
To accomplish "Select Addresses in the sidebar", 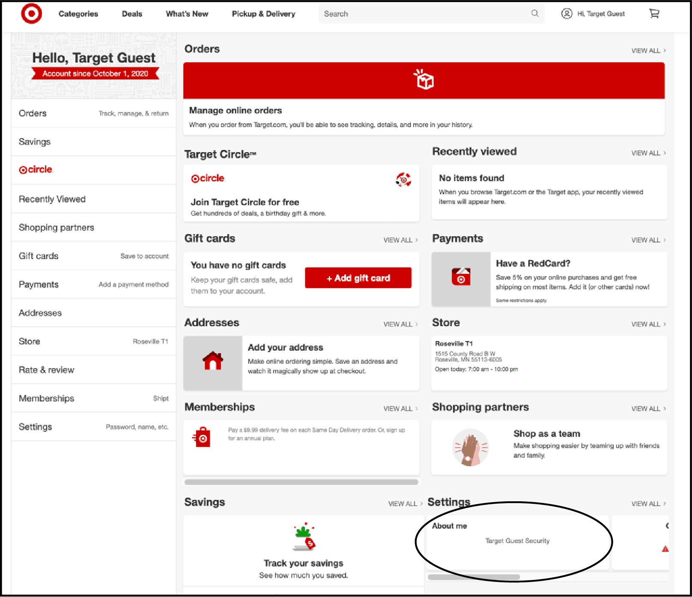I will point(94,313).
